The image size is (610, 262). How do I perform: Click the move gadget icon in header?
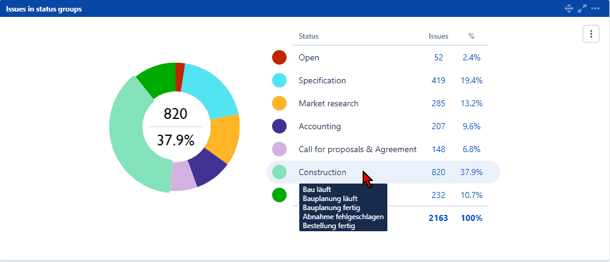568,8
